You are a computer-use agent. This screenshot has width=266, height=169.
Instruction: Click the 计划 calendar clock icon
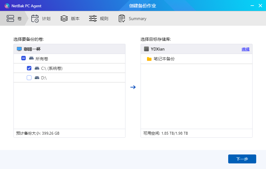pos(35,19)
